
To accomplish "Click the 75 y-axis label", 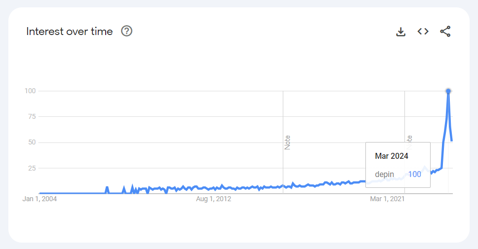I will click(32, 117).
